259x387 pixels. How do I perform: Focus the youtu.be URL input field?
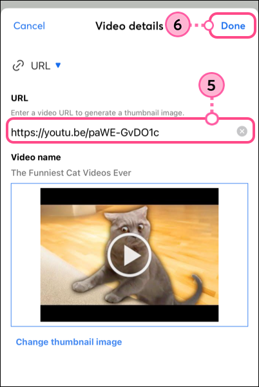pos(130,131)
